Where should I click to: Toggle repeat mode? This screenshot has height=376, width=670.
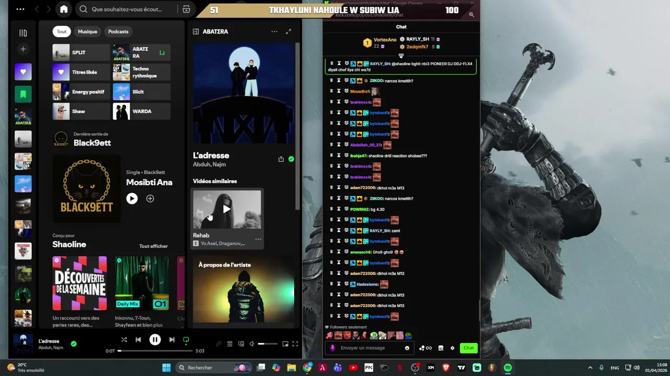[x=186, y=339]
